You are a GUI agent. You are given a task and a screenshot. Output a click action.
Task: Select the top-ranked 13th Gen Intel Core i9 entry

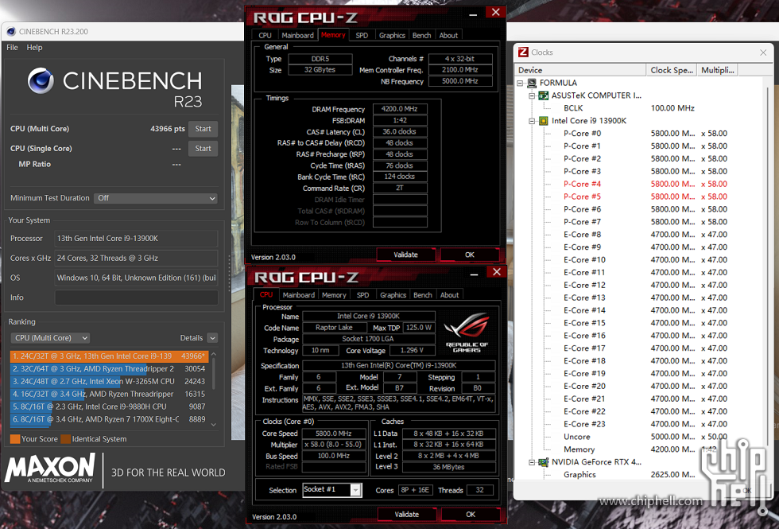(110, 356)
